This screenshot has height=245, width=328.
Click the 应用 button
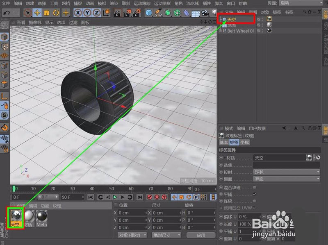tap(201, 235)
